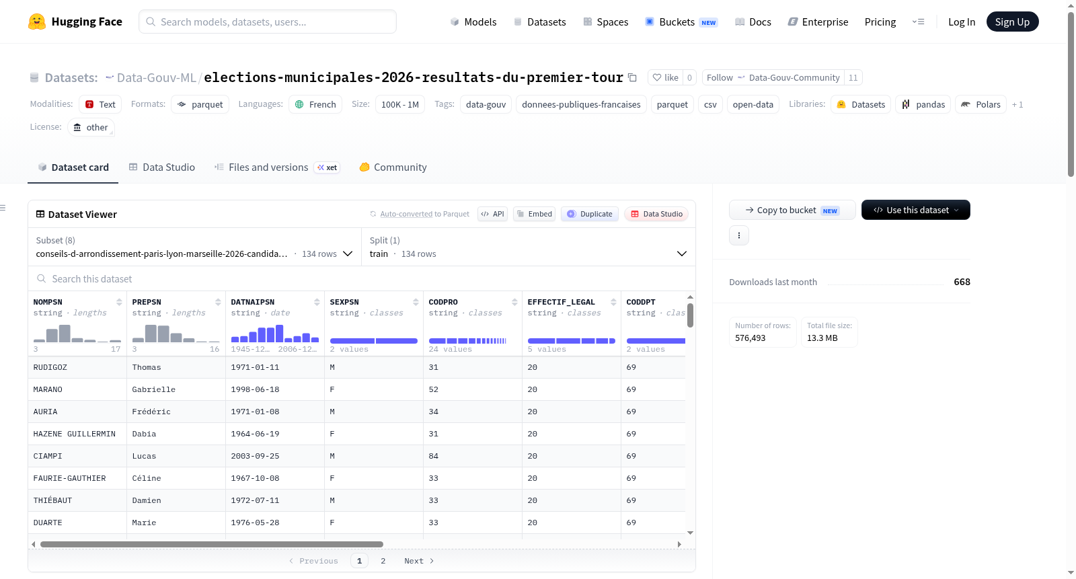Duplicate the dataset
1076x579 pixels.
coord(590,214)
